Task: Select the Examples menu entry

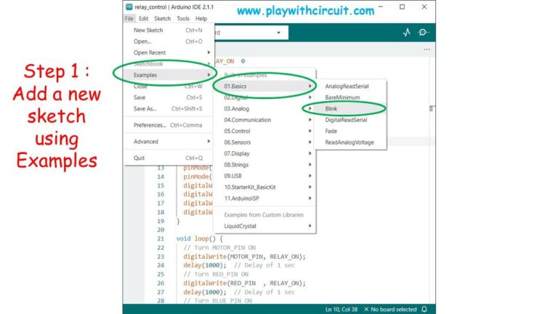Action: click(169, 75)
